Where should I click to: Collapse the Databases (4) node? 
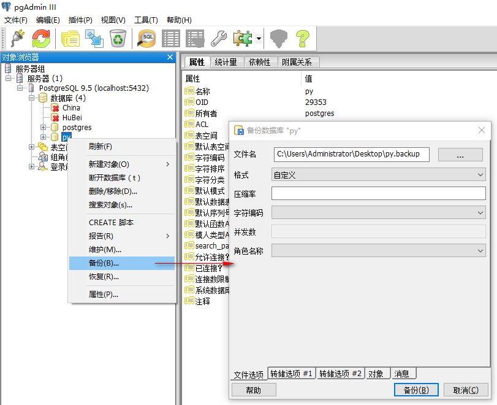pos(32,98)
